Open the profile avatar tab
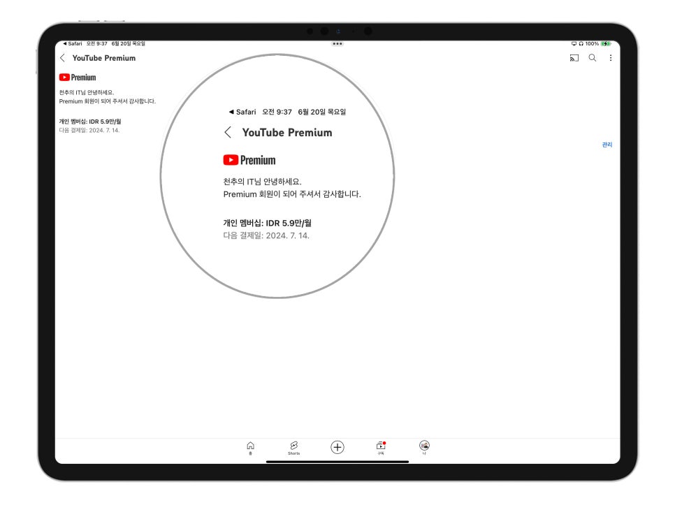675x505 pixels. (424, 447)
